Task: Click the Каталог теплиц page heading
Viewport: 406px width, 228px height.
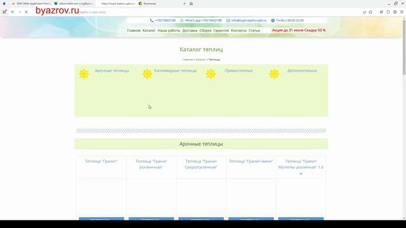Action: tap(201, 49)
